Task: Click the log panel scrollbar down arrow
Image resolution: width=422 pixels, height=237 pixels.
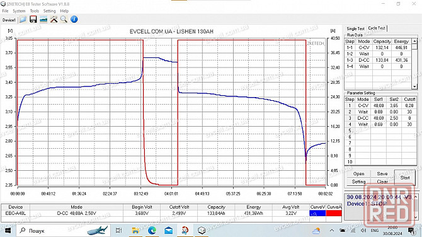Action: 416,217
